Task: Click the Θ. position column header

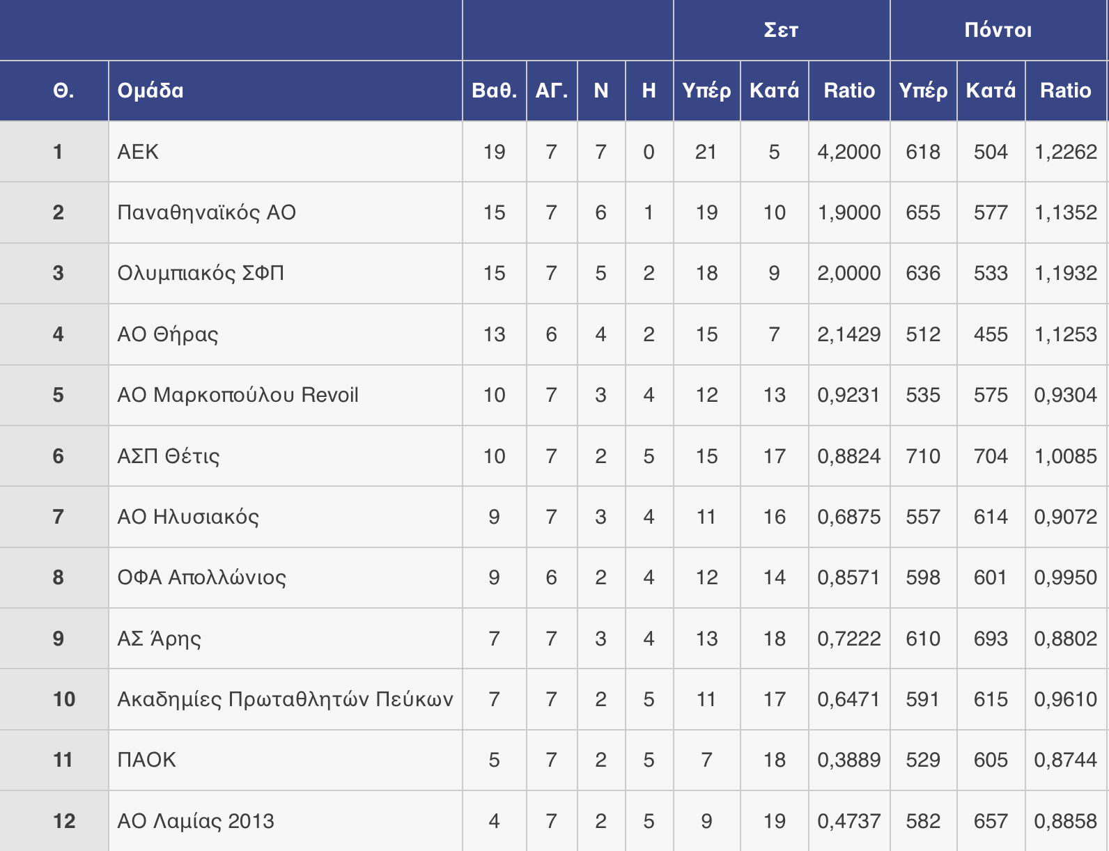Action: tap(63, 91)
